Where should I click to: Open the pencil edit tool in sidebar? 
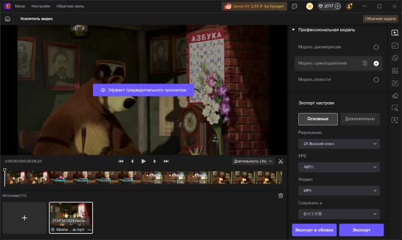pyautogui.click(x=395, y=83)
